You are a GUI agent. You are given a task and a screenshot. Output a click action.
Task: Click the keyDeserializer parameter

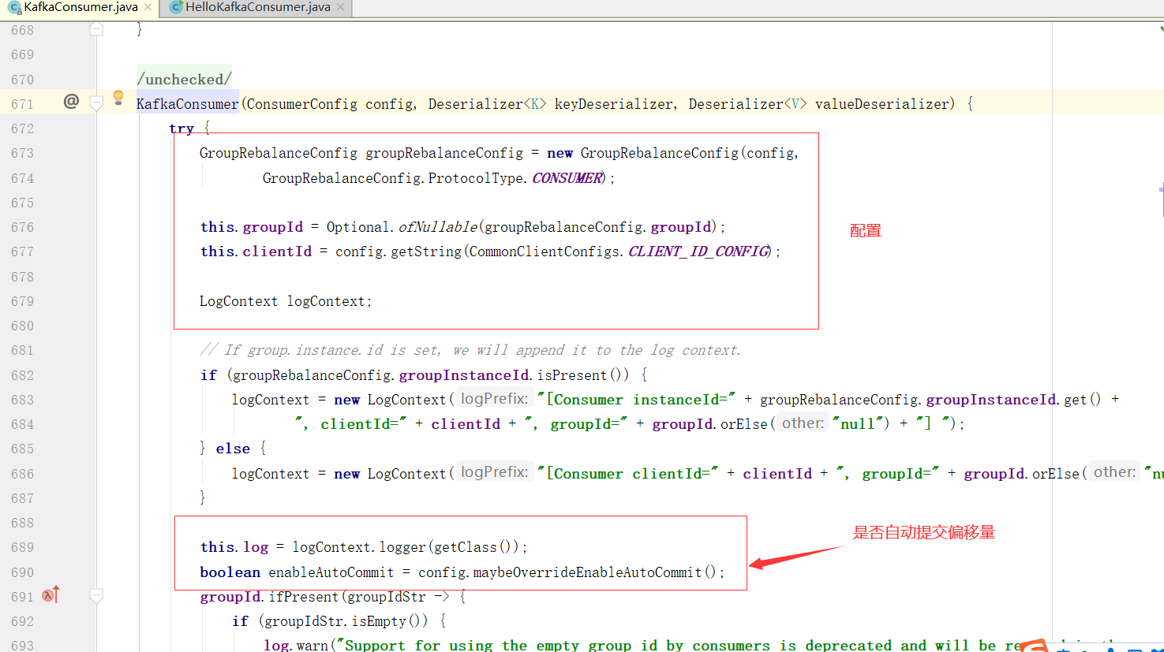point(614,103)
